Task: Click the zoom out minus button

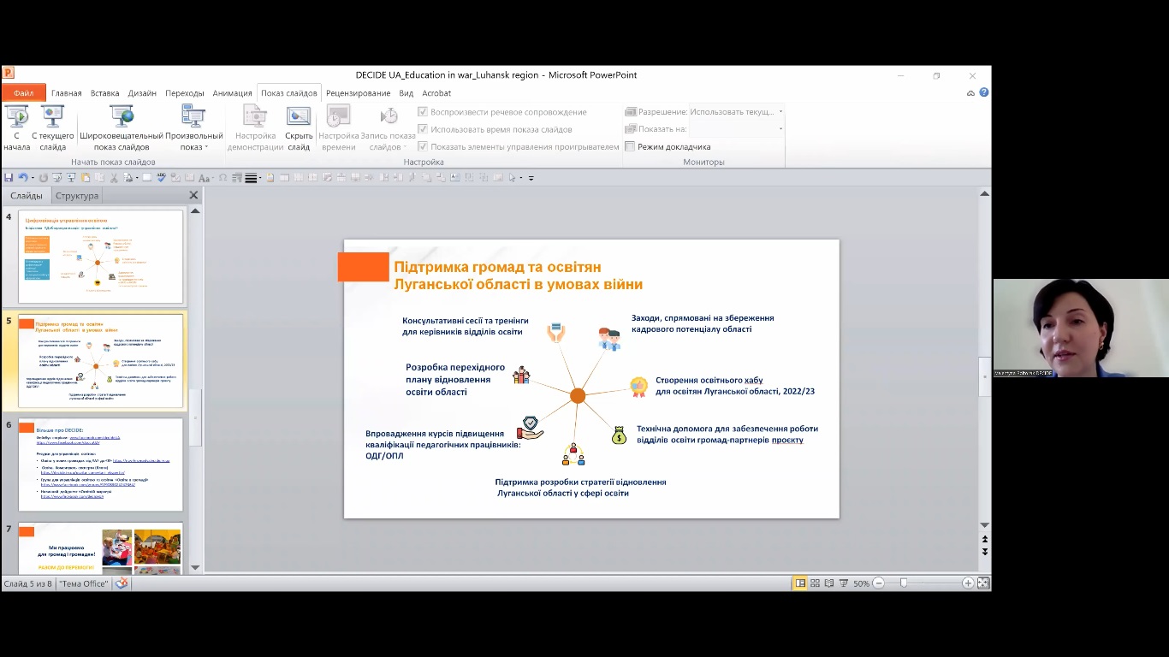Action: [x=878, y=583]
